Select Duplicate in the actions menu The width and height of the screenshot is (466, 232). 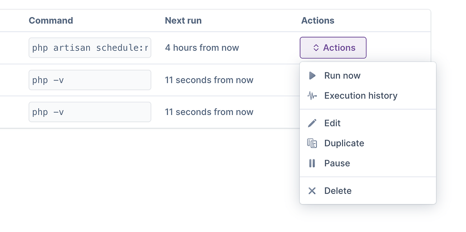[x=344, y=143]
